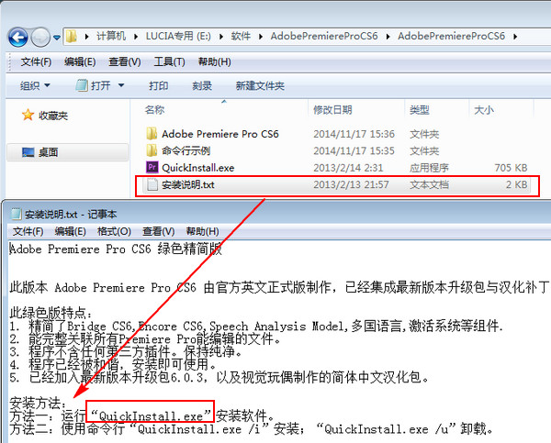551x443 pixels.
Task: Open Notepad's 编辑(E) menu
Action: [71, 231]
